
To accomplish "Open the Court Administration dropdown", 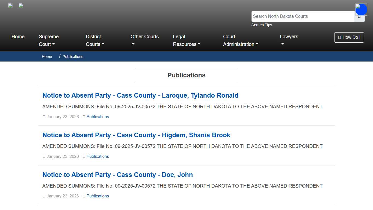I will pyautogui.click(x=240, y=40).
